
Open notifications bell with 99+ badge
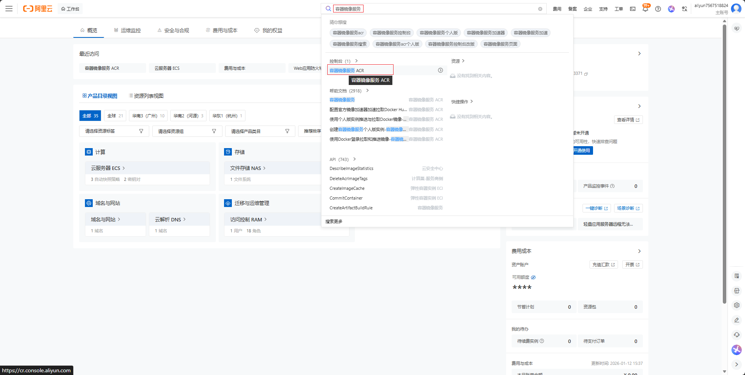point(646,8)
